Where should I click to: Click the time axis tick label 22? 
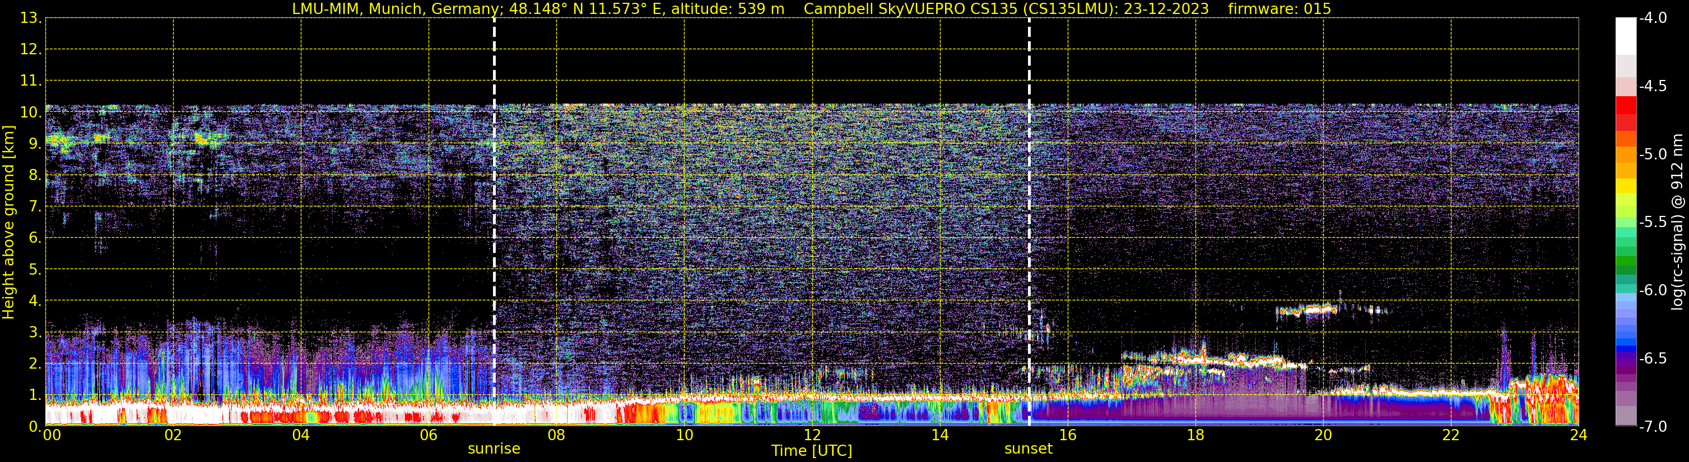tap(1451, 435)
